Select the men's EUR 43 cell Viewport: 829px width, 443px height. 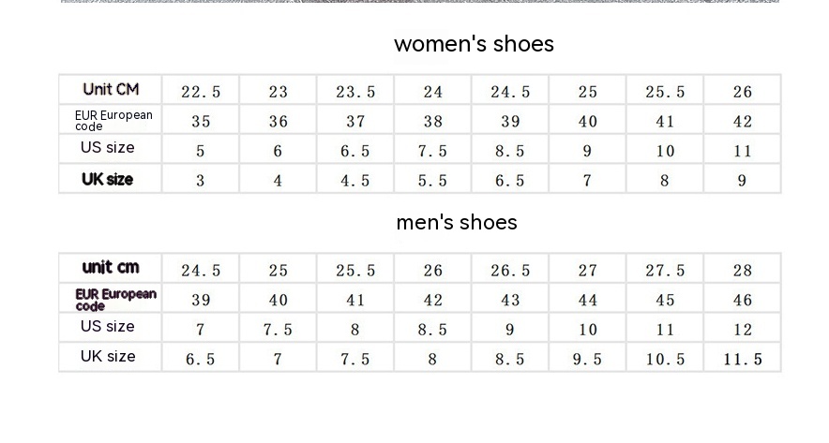tap(510, 301)
